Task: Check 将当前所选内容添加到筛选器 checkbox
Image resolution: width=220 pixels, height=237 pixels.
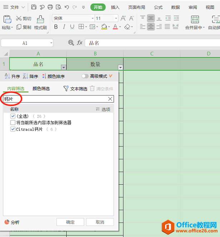Action: pyautogui.click(x=13, y=123)
